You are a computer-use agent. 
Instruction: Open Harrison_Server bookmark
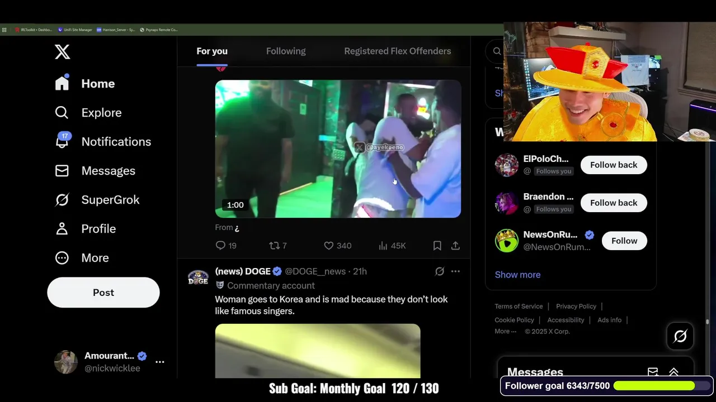tap(116, 30)
